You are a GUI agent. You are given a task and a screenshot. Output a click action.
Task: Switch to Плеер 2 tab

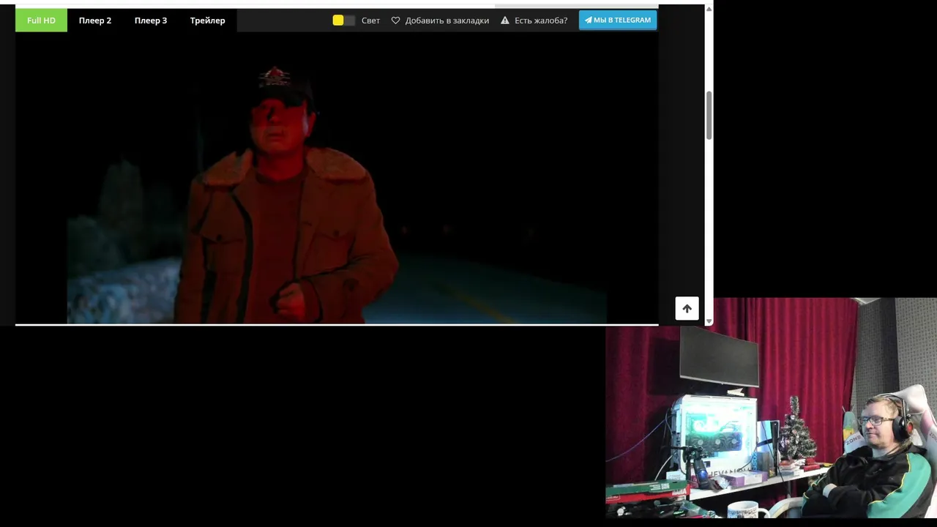[95, 20]
